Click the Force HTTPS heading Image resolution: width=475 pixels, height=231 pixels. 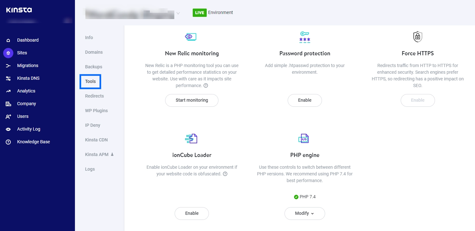click(418, 53)
